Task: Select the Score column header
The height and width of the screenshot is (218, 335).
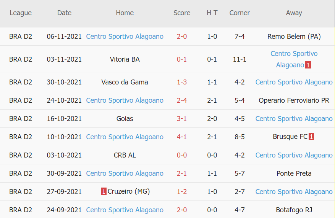Action: pyautogui.click(x=182, y=13)
